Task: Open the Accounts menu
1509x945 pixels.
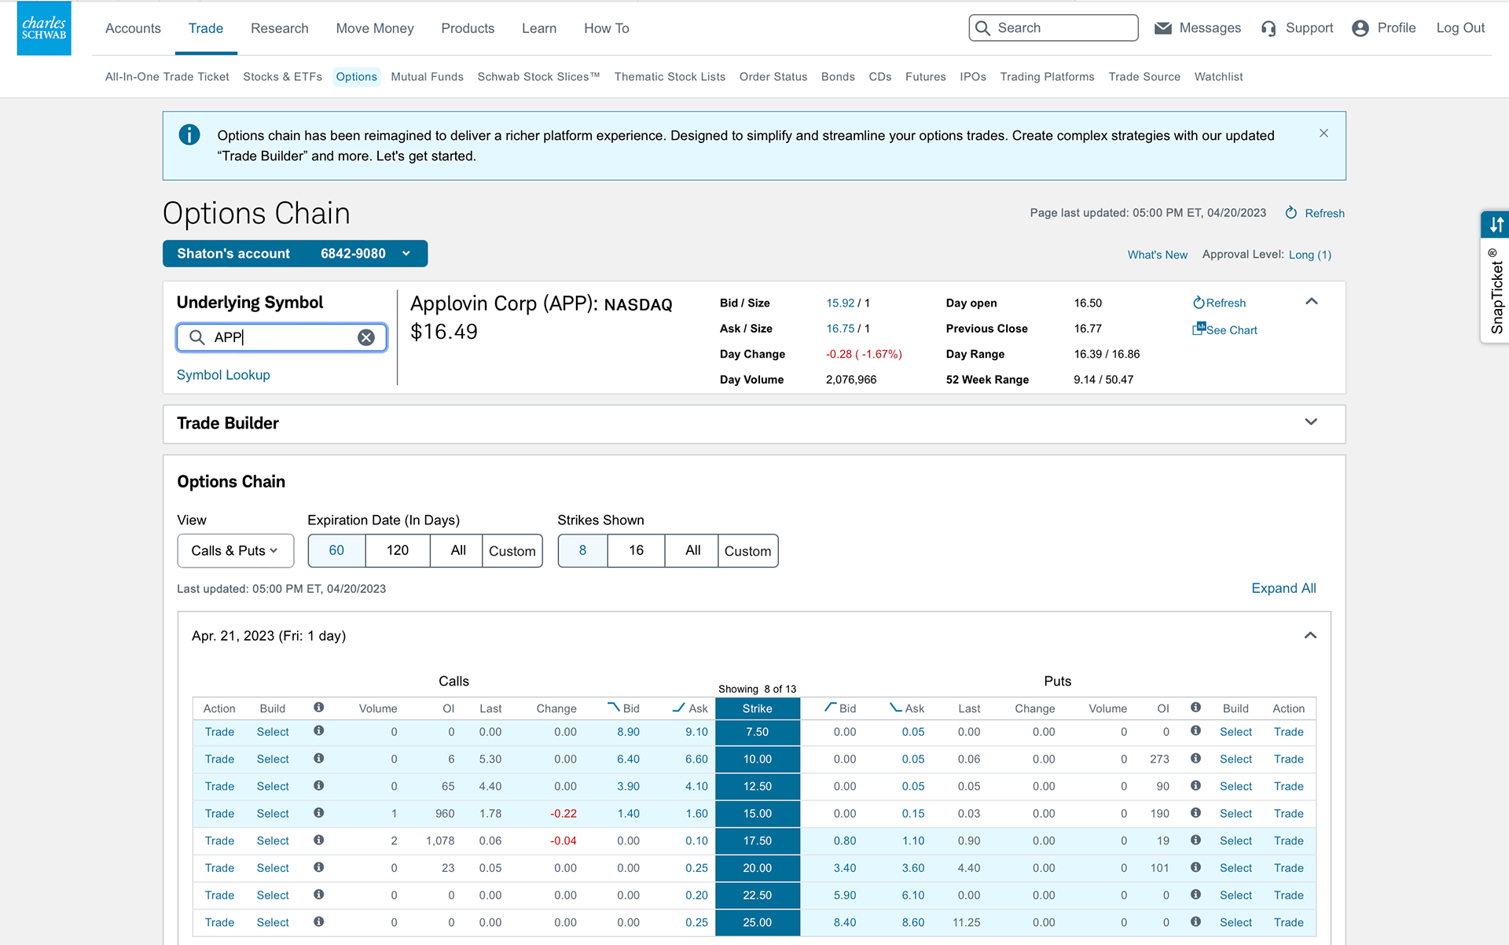Action: [133, 28]
